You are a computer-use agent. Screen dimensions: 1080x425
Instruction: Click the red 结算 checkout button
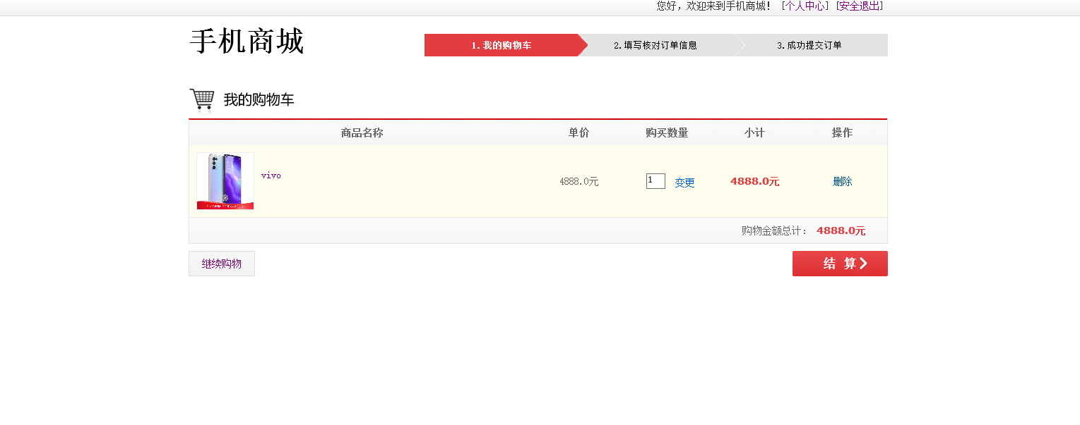pos(840,264)
